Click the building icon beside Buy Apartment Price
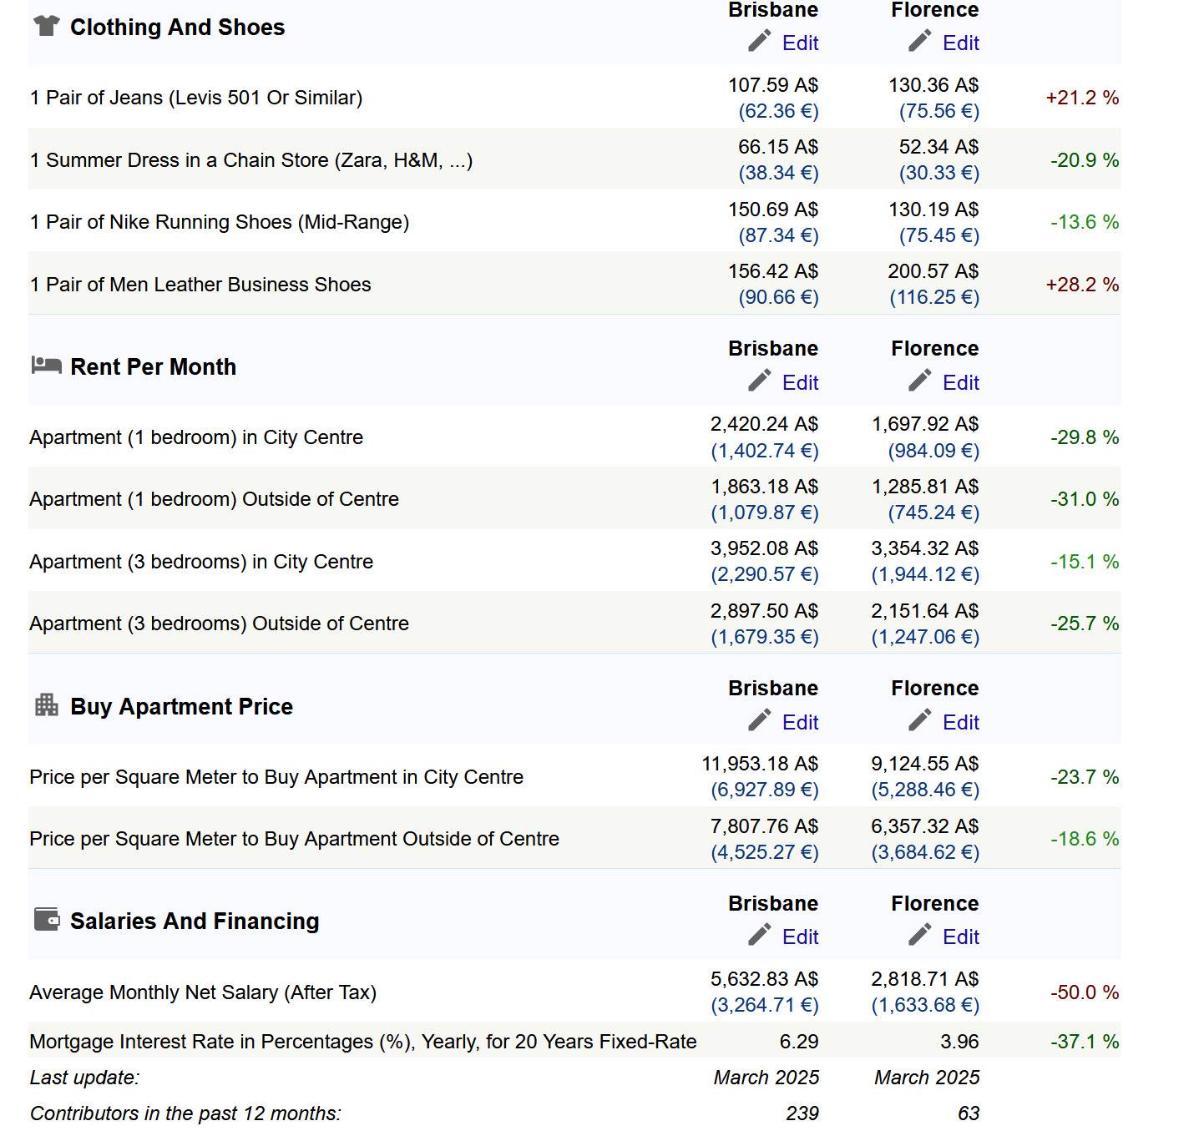 tap(46, 705)
